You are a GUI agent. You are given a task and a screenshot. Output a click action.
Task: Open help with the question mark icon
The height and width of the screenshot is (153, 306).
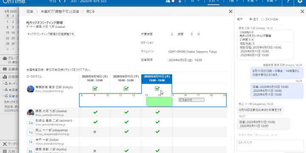288,2
